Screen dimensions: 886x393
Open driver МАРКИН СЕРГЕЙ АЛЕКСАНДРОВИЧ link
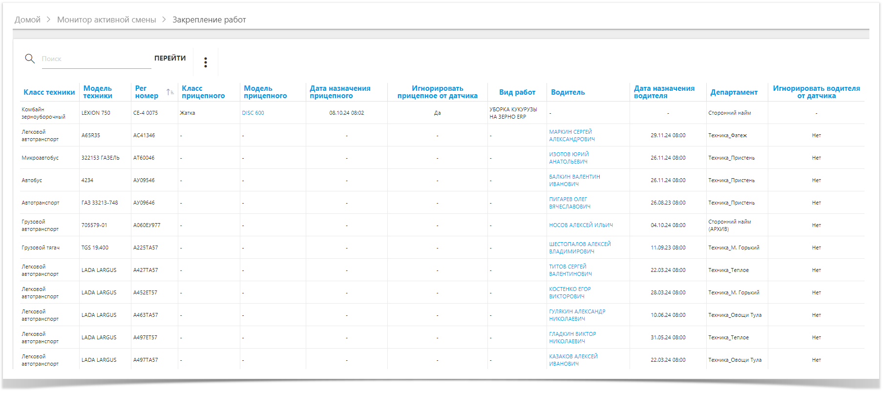pyautogui.click(x=571, y=136)
